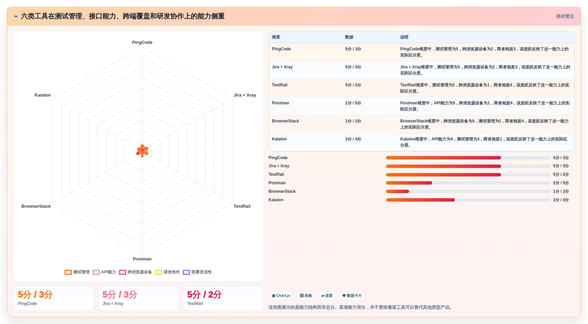Toggle the 跨浏览器设备 legend swatch
Screen dimensions: 588x324
pos(123,272)
